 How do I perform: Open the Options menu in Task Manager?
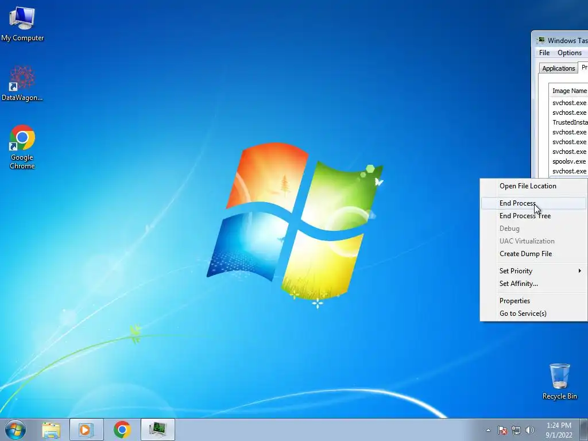(x=569, y=53)
